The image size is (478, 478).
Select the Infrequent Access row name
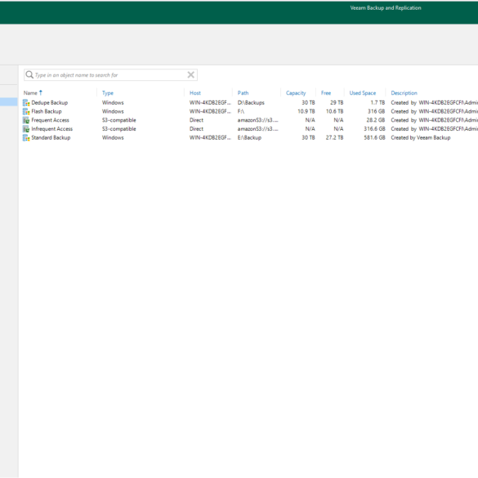point(51,129)
